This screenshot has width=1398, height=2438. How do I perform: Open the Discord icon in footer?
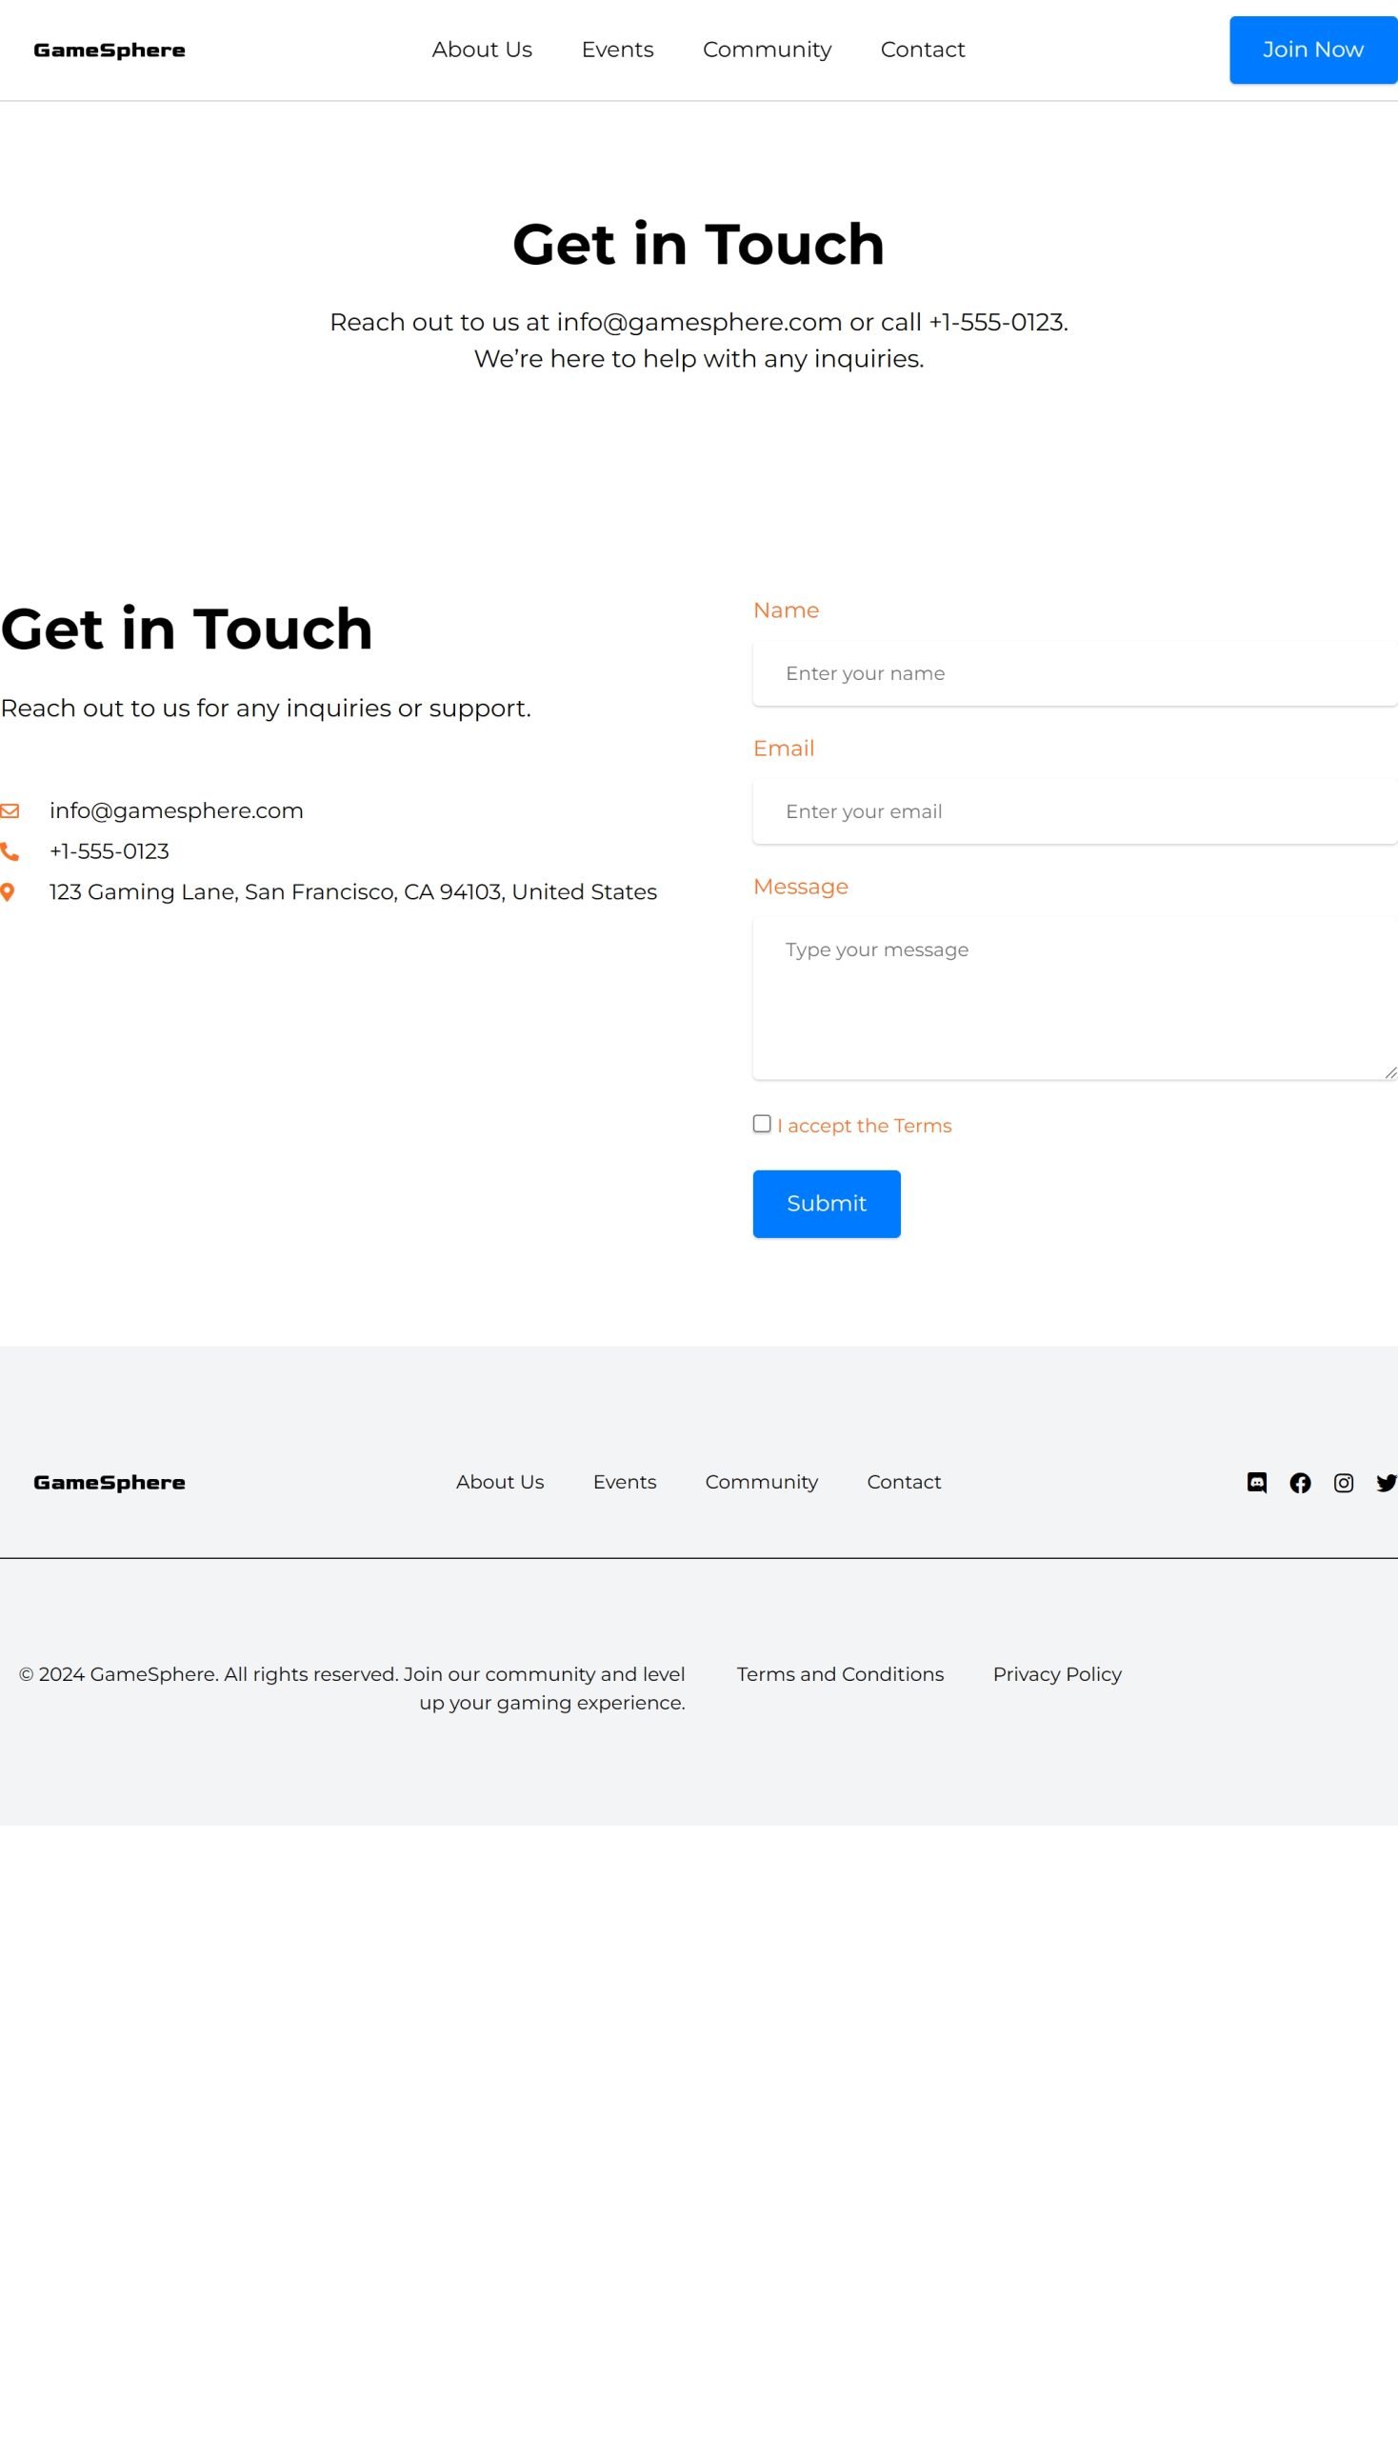[x=1257, y=1483]
